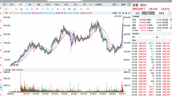
Task: Open the 显示 display dropdown
Action: [116, 5]
